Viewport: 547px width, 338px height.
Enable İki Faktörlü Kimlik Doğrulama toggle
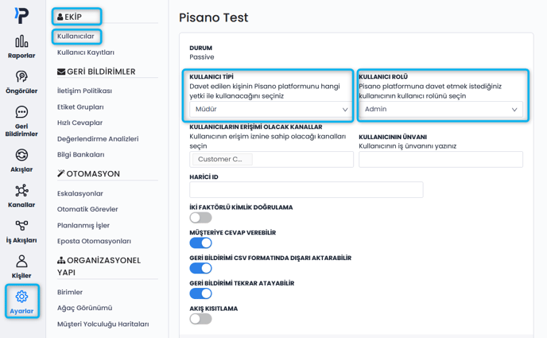200,217
